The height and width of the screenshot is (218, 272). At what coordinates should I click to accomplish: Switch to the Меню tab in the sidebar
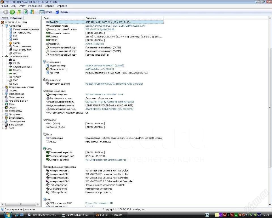point(5,18)
